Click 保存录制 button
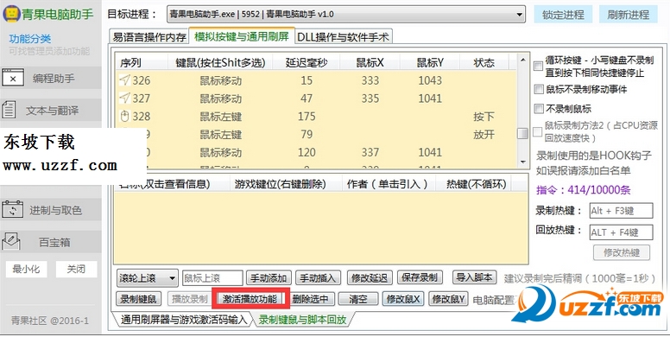Image resolution: width=670 pixels, height=337 pixels. click(x=420, y=277)
